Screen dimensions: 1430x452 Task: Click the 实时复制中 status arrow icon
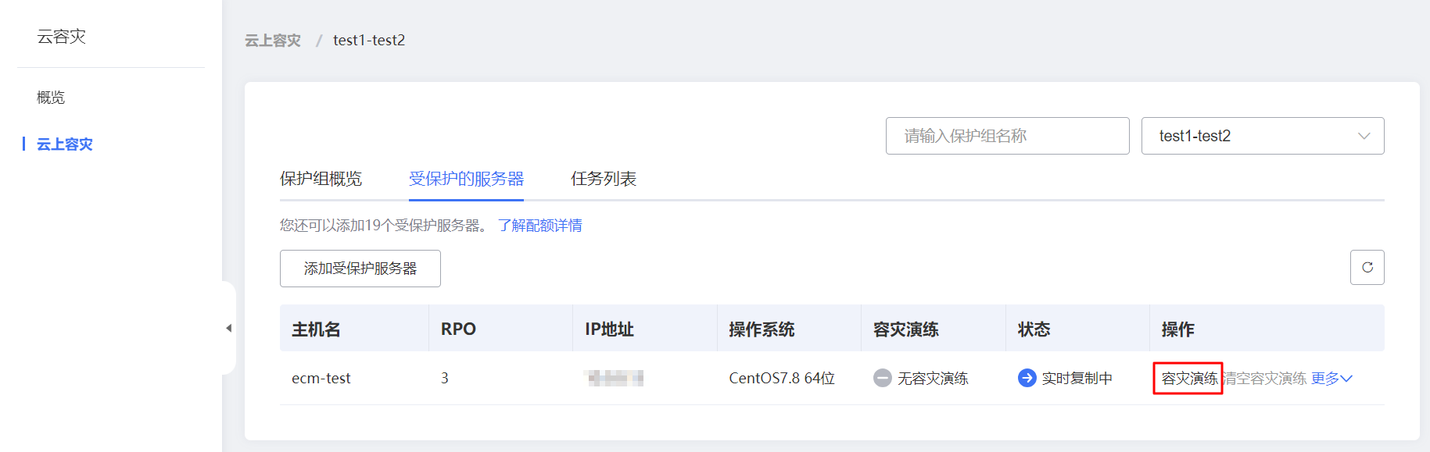pos(1027,378)
